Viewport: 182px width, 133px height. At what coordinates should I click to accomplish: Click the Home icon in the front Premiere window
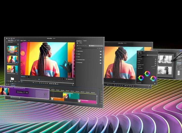click(7, 38)
